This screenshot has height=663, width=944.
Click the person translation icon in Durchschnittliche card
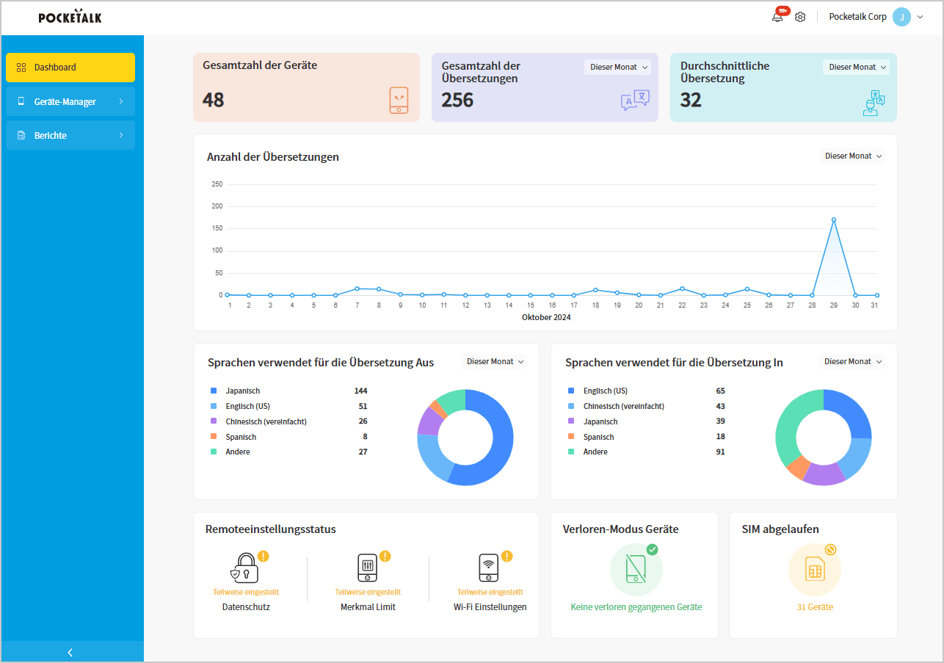pos(874,103)
